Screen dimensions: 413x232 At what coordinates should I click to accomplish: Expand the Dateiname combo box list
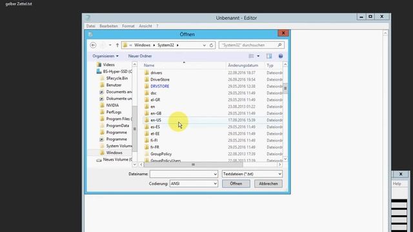click(x=215, y=174)
